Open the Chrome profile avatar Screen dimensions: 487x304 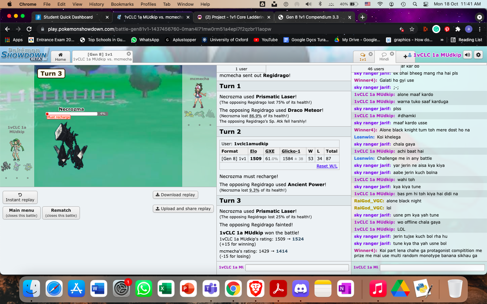pyautogui.click(x=469, y=29)
